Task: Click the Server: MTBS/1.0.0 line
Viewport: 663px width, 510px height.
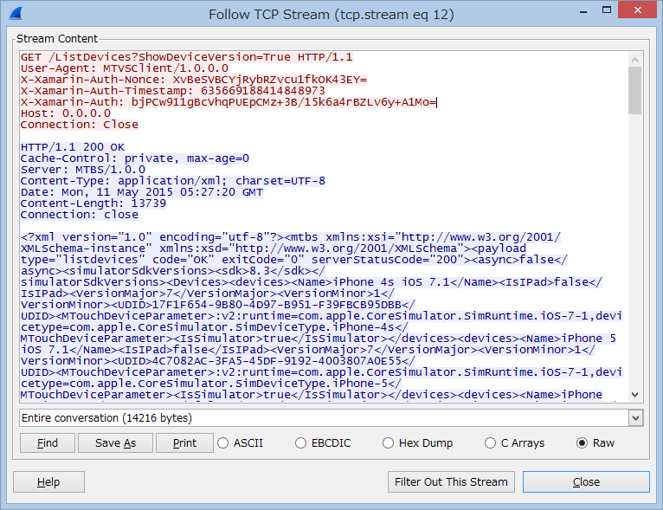Action: (x=83, y=170)
